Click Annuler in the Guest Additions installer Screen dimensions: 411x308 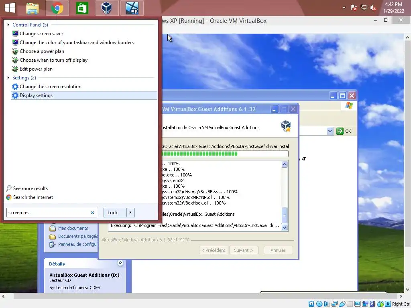pos(278,250)
